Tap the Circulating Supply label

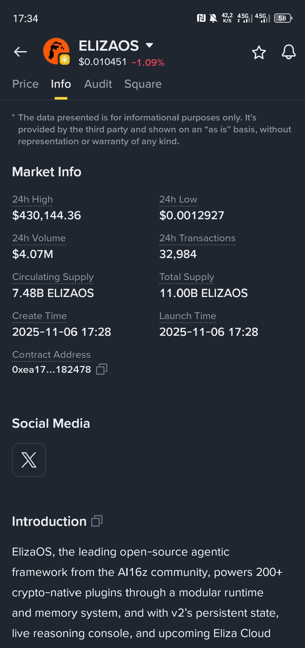click(53, 277)
